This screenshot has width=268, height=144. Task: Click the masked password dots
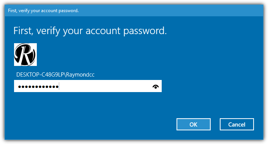click(38, 87)
